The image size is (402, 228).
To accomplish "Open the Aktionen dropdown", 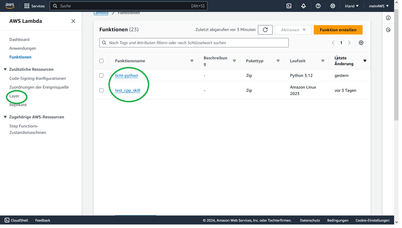I will (293, 30).
